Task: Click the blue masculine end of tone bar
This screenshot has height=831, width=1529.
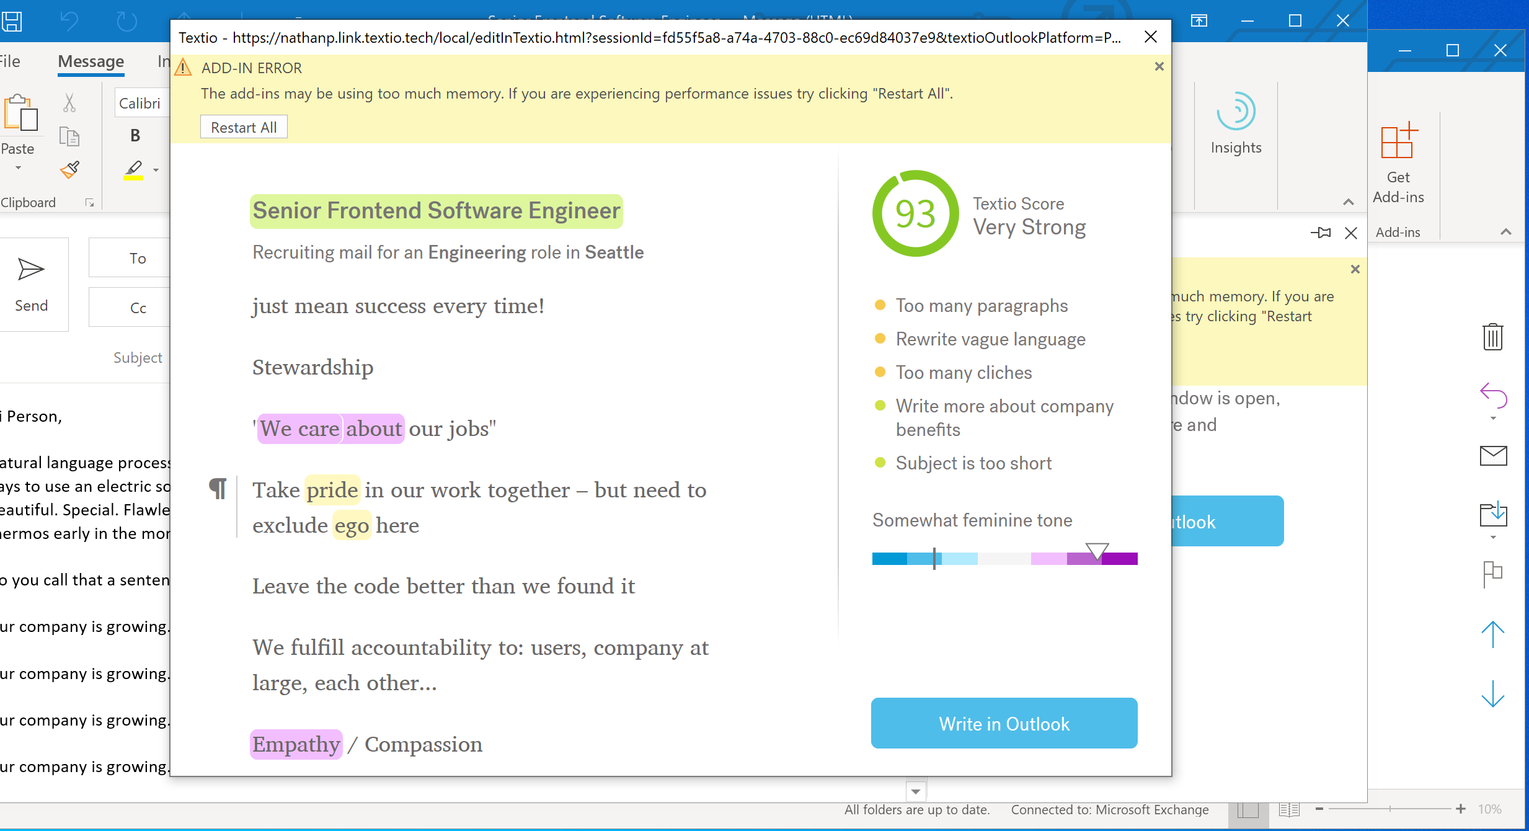Action: 889,559
